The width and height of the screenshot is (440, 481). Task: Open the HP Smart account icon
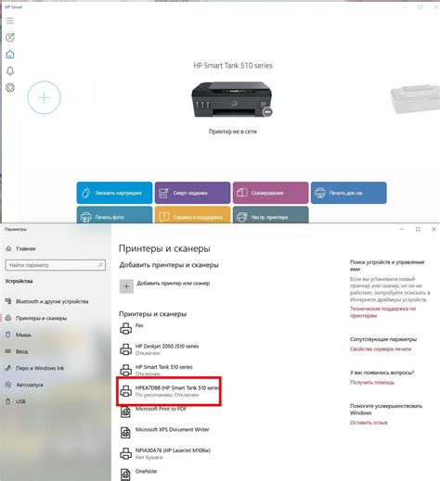pyautogui.click(x=10, y=37)
